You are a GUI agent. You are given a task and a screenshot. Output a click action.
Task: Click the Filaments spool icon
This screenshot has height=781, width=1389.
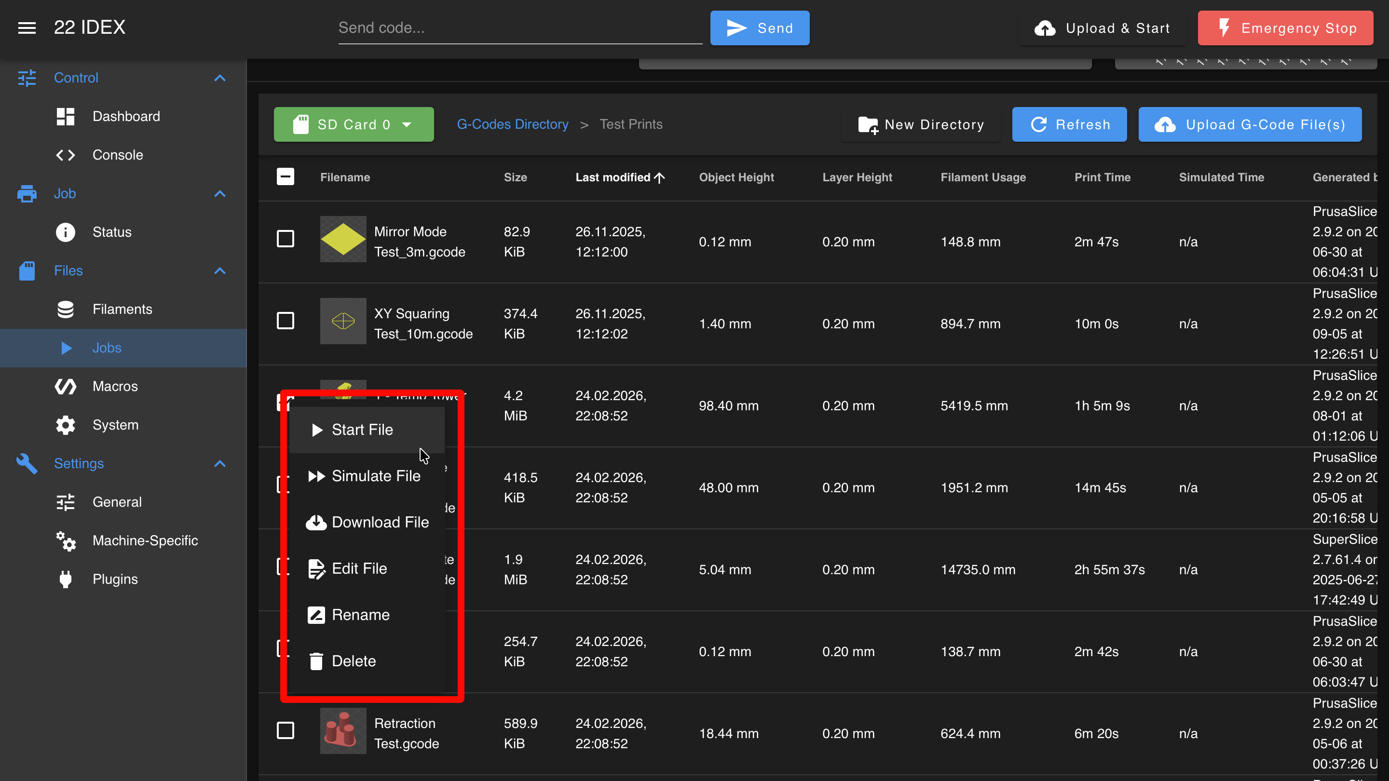[65, 310]
